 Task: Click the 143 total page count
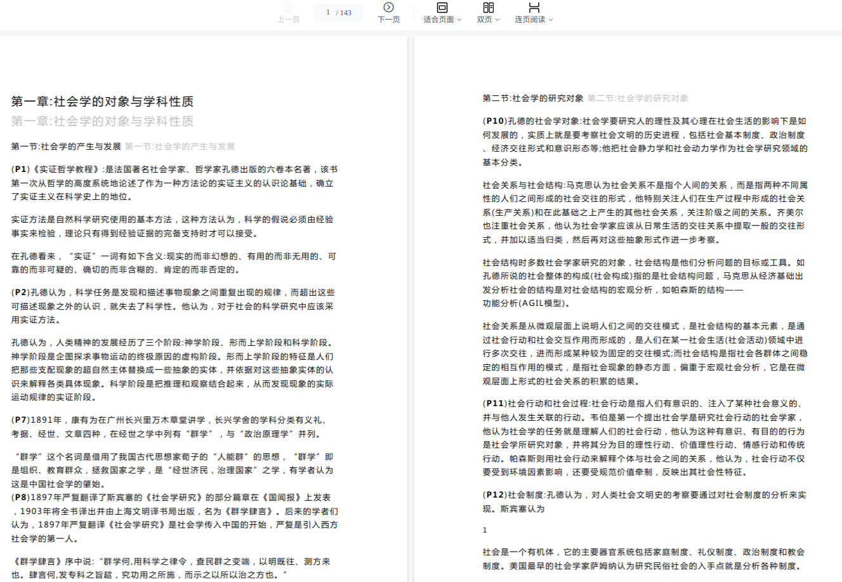[x=346, y=13]
